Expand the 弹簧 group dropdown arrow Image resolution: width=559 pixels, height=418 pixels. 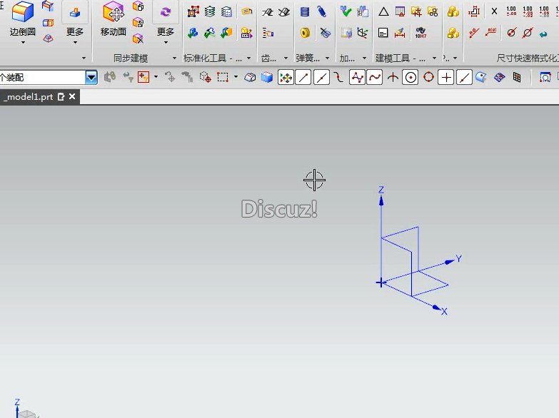point(327,58)
